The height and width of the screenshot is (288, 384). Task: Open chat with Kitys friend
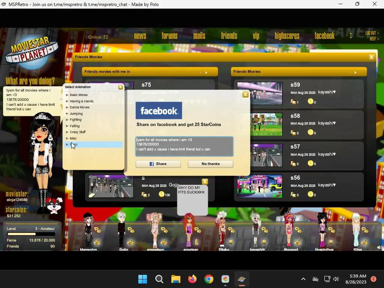pyautogui.click(x=365, y=230)
